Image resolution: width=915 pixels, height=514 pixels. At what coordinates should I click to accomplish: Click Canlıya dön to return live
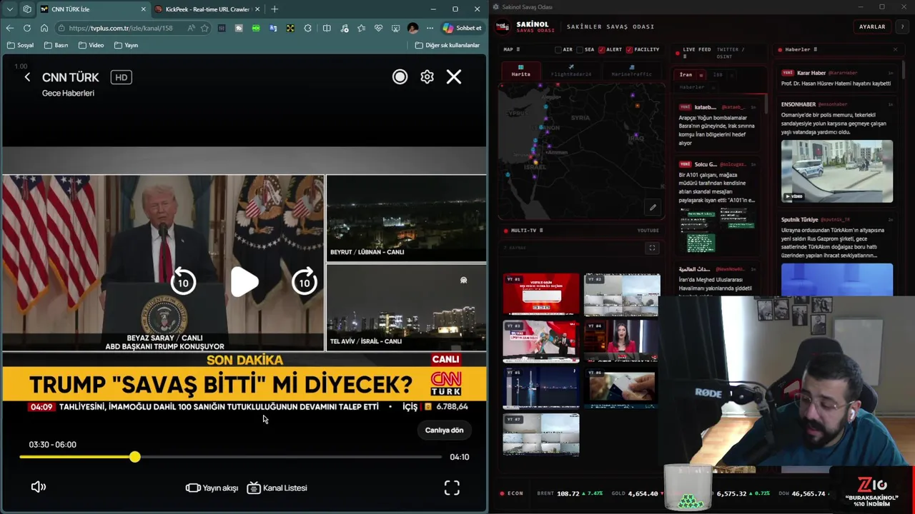coord(444,430)
